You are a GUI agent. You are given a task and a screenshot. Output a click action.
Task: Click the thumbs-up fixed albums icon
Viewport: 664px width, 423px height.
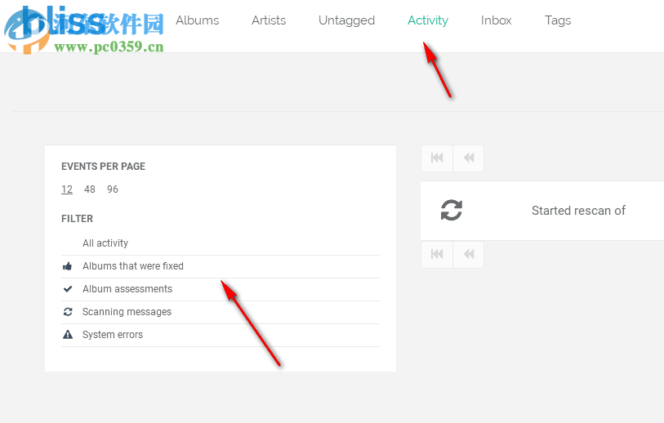(x=67, y=266)
